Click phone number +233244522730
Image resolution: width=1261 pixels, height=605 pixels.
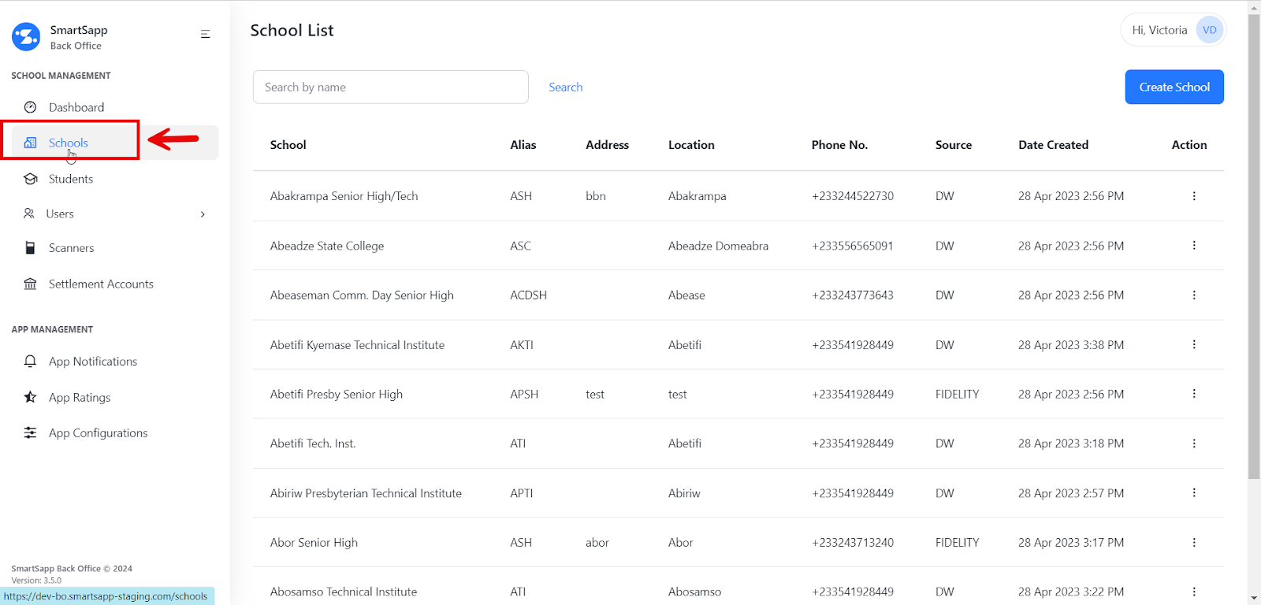853,196
